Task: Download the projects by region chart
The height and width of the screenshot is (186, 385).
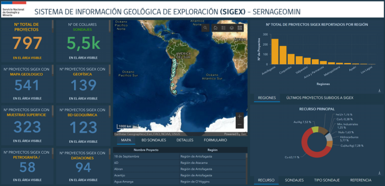Action: 379,91
